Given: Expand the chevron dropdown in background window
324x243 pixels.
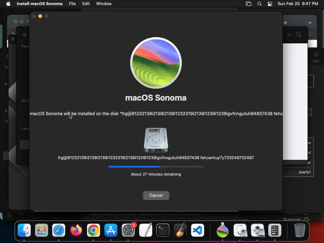Looking at the screenshot, I should coord(310,23).
